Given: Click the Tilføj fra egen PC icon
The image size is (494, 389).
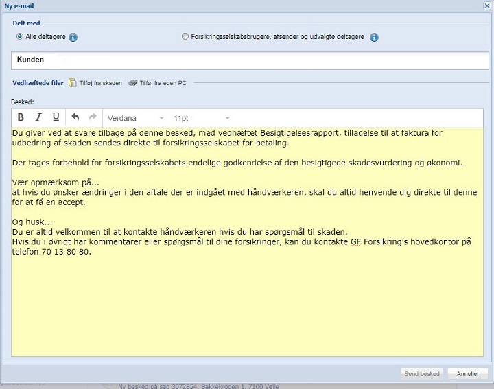Looking at the screenshot, I should click(133, 83).
